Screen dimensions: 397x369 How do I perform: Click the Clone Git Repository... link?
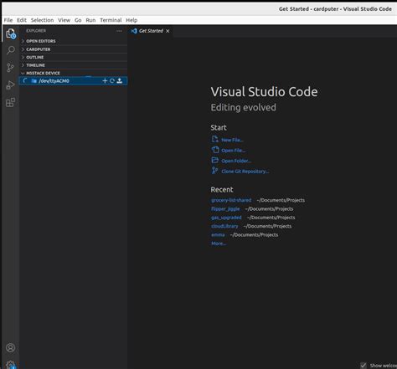[245, 172]
